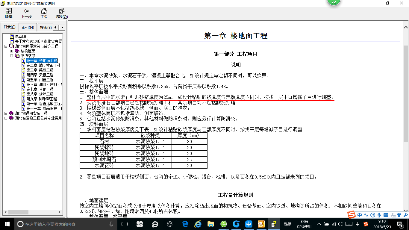Screen dimensions: 409x230
Task: Open the orange notepad taskbar icon
Action: click(261, 224)
